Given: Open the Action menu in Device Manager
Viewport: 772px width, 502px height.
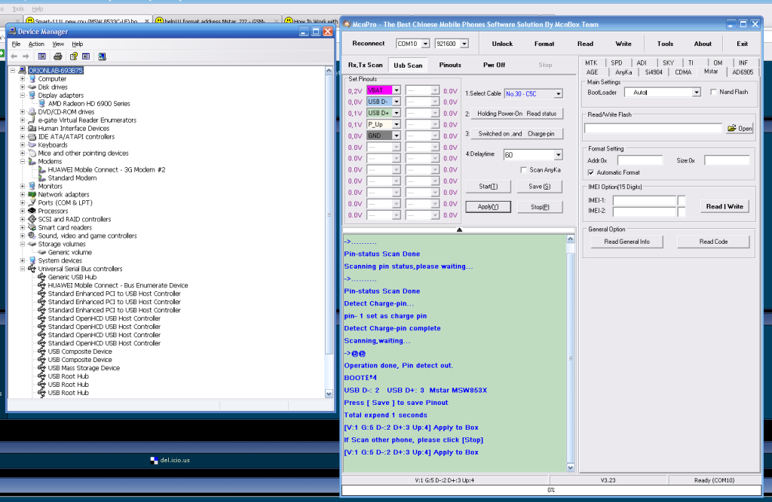Looking at the screenshot, I should (x=36, y=44).
